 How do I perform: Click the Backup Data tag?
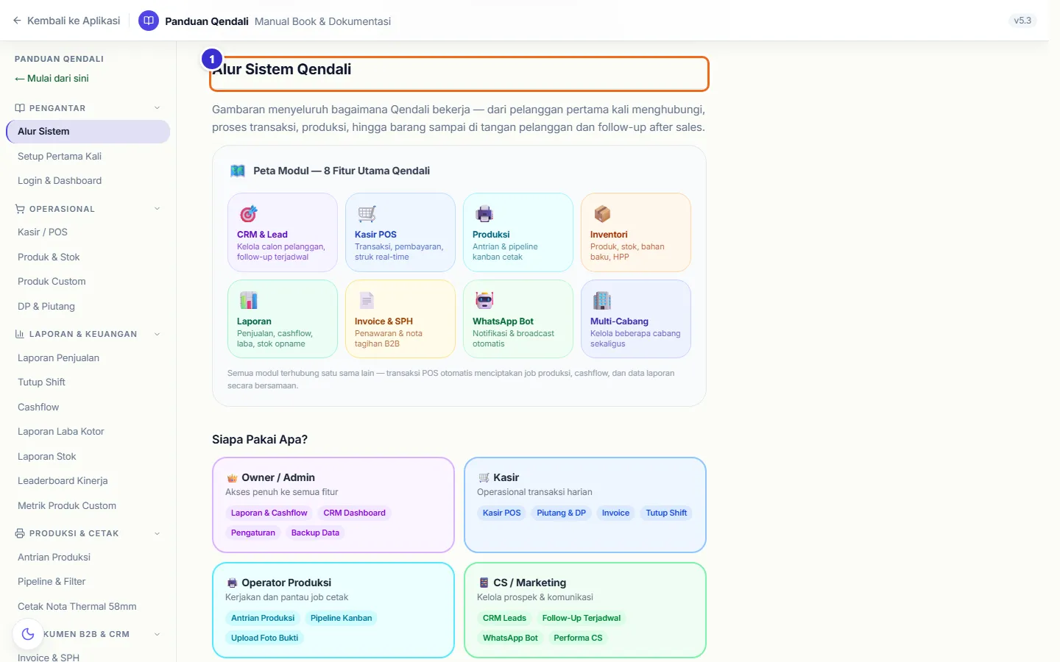tap(315, 533)
